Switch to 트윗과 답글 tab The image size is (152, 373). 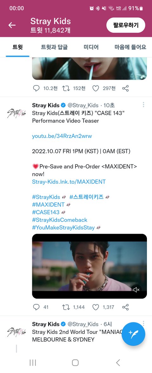click(x=54, y=47)
